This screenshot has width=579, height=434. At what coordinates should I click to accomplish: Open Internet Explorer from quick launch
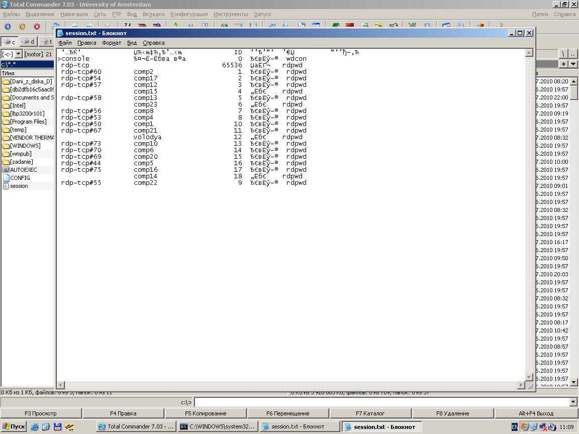click(35, 427)
